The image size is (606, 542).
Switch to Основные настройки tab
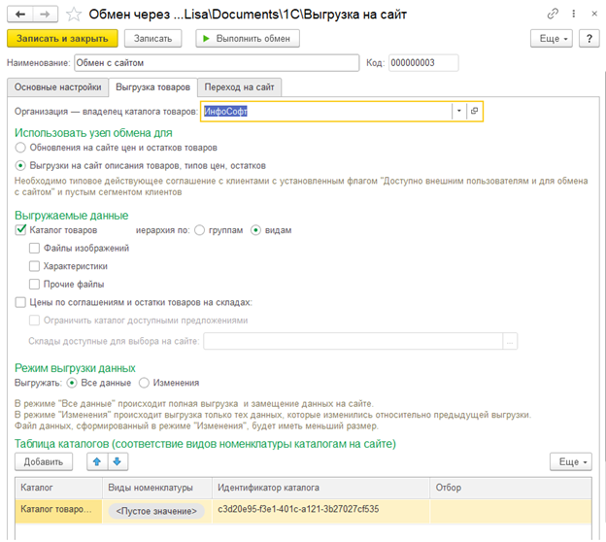[56, 87]
